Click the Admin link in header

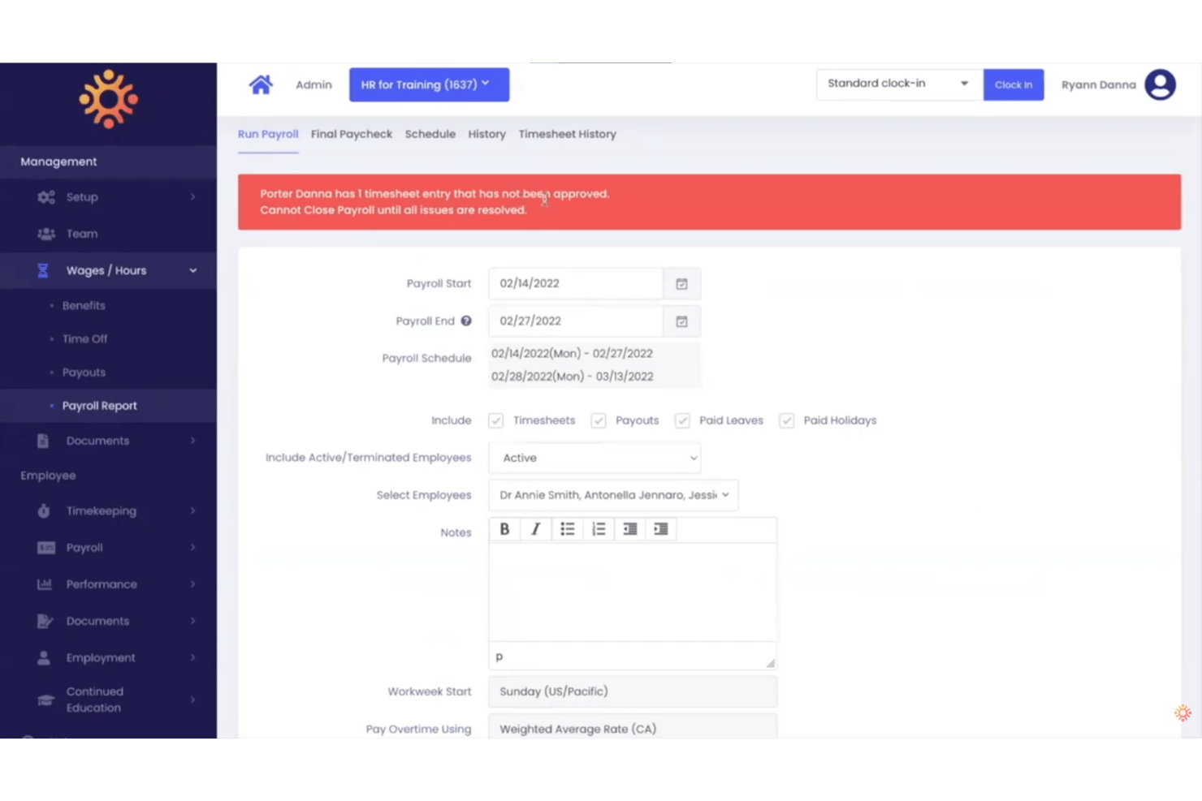(313, 84)
